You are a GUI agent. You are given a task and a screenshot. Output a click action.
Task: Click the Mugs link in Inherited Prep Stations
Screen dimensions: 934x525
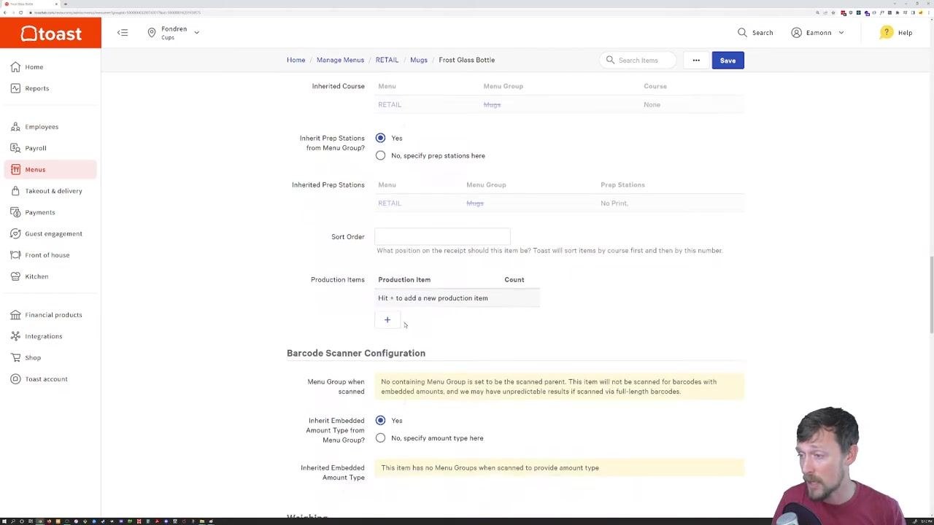click(475, 203)
